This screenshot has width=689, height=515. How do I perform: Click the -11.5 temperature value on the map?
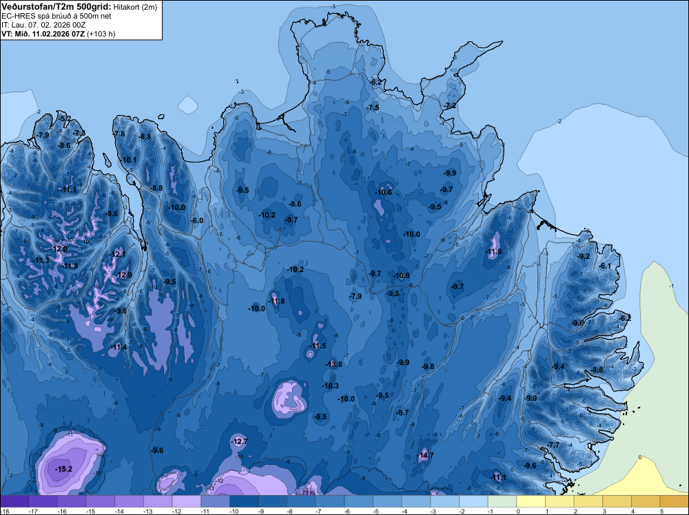point(318,346)
